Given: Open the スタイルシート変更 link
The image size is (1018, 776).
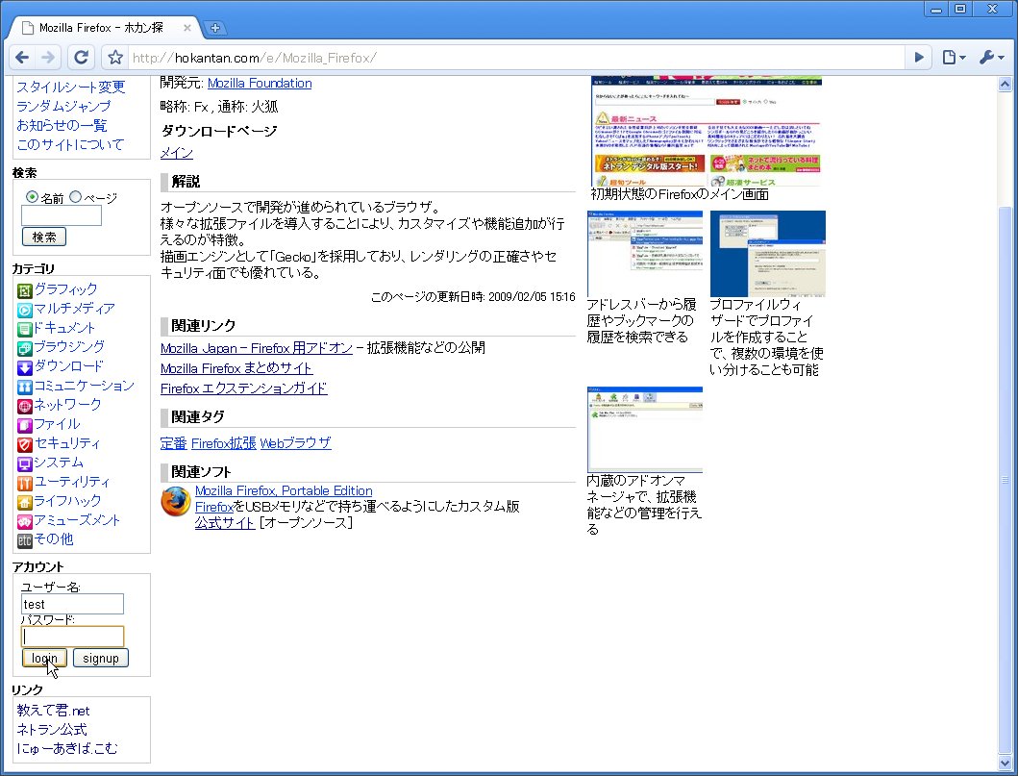Looking at the screenshot, I should [x=71, y=87].
